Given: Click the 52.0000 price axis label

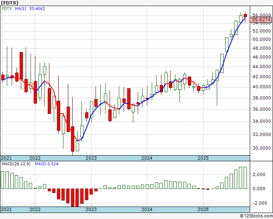Looking at the screenshot, I should coord(261,31).
